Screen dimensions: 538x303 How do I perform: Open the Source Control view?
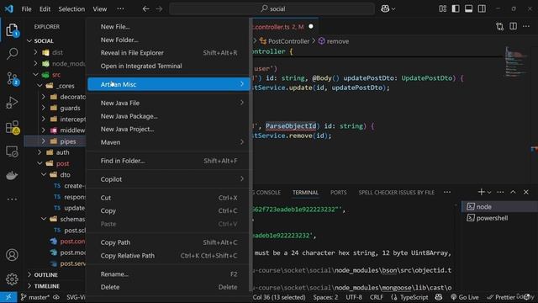(12, 78)
